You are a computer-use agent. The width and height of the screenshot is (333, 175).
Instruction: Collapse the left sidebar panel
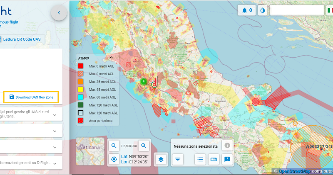[x=59, y=13]
